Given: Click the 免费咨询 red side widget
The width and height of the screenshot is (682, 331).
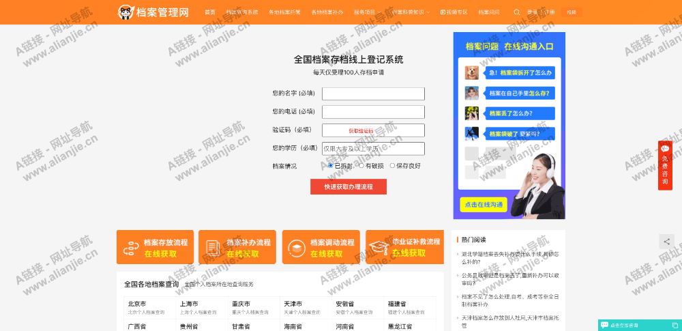Looking at the screenshot, I should (665, 165).
